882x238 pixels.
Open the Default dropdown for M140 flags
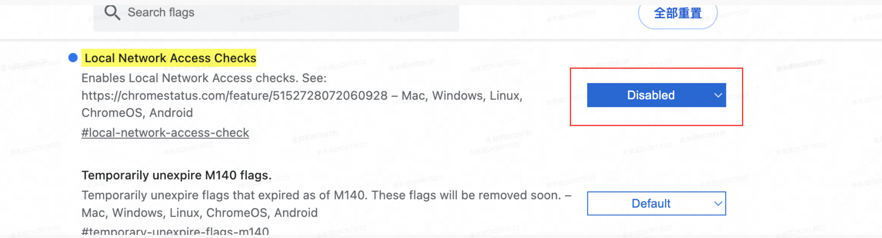(656, 203)
